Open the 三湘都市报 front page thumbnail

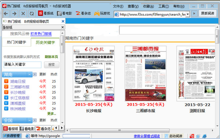146,73
